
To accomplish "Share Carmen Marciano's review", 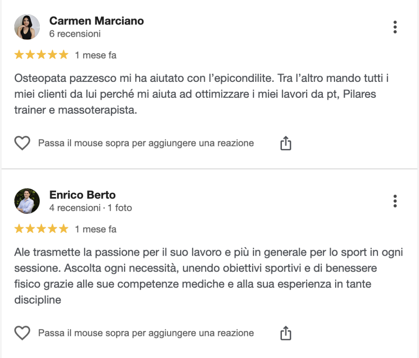I will click(286, 143).
